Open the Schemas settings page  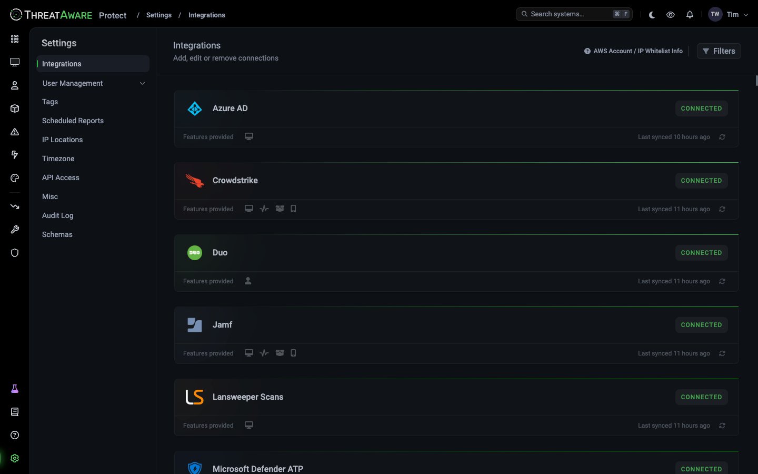(57, 234)
